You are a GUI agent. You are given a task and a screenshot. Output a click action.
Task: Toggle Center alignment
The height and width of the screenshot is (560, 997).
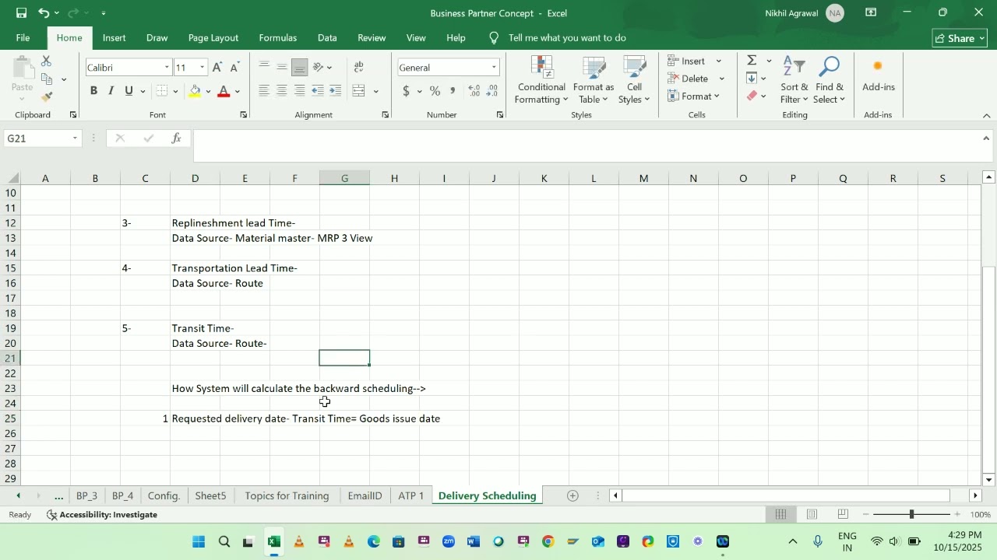[x=281, y=91]
